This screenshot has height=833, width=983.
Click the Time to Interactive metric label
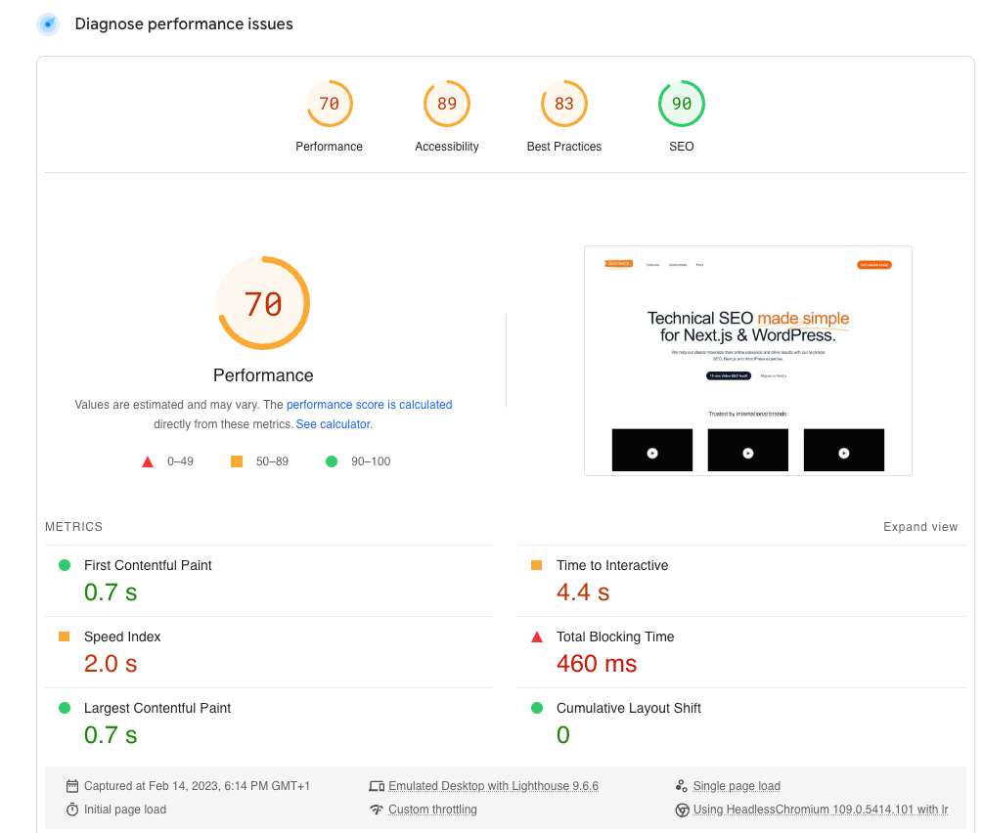pos(612,565)
